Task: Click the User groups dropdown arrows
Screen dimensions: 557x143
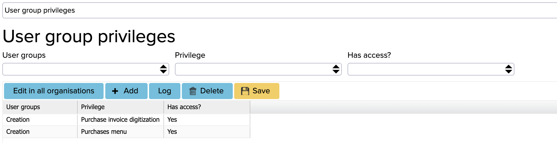Action: pos(163,69)
